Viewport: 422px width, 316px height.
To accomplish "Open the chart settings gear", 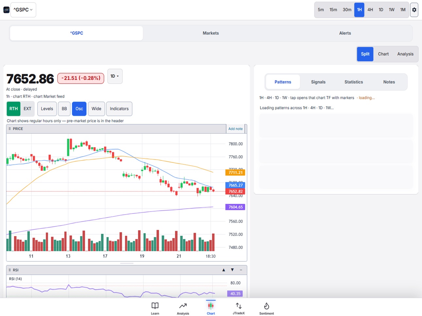I will (414, 10).
